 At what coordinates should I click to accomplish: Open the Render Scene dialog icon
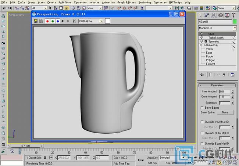point(214,8)
